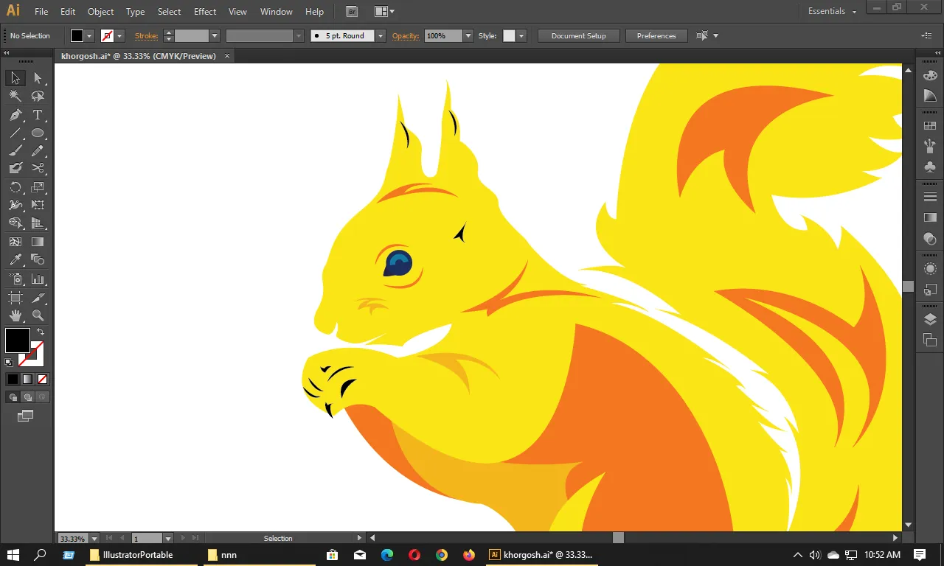
Task: Choose the Scissors tool
Action: (38, 169)
